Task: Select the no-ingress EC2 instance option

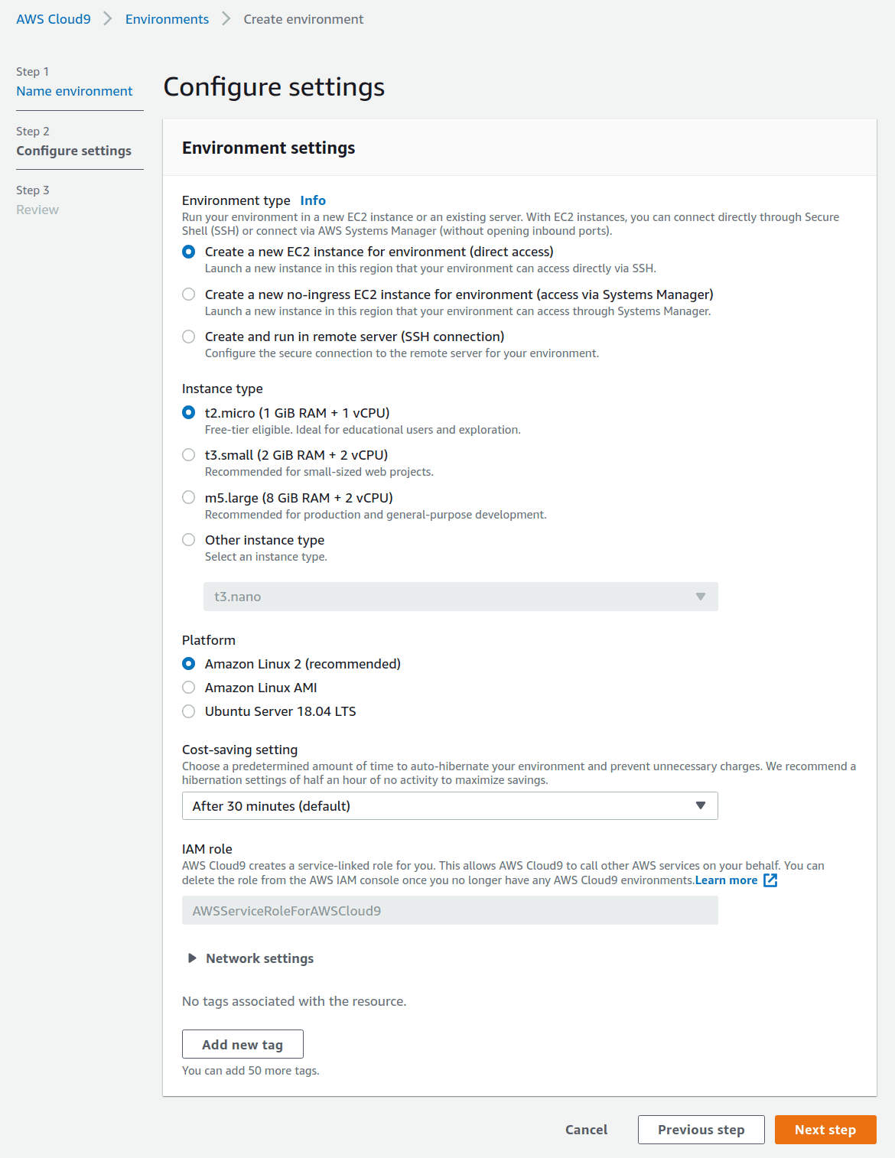Action: point(189,294)
